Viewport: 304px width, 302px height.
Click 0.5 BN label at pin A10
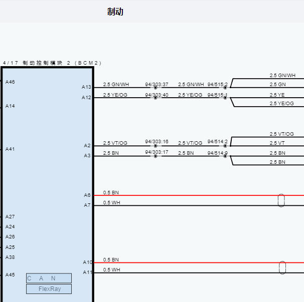click(111, 259)
